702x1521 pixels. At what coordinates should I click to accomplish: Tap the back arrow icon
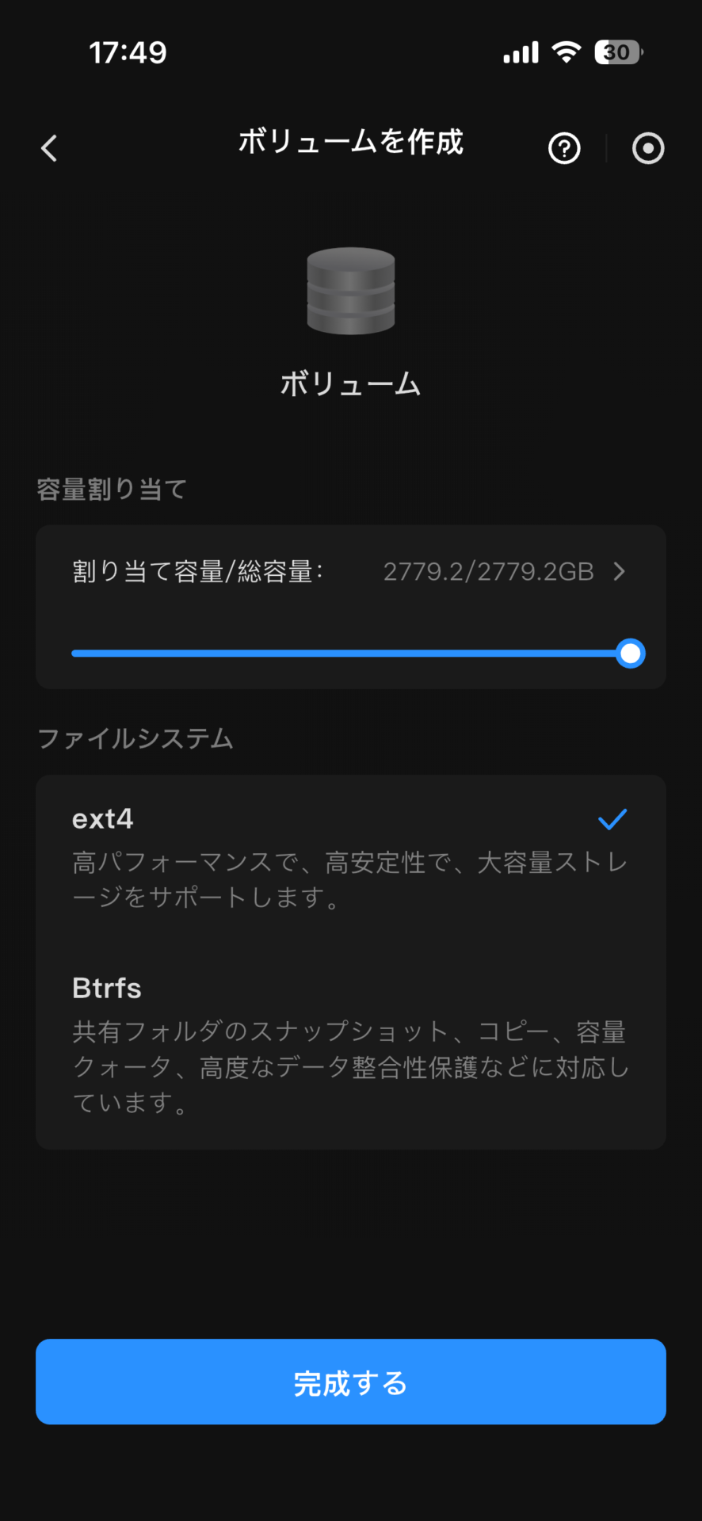[x=49, y=148]
